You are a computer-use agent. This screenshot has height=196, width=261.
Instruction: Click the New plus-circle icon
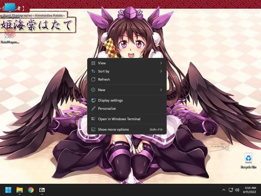point(93,90)
